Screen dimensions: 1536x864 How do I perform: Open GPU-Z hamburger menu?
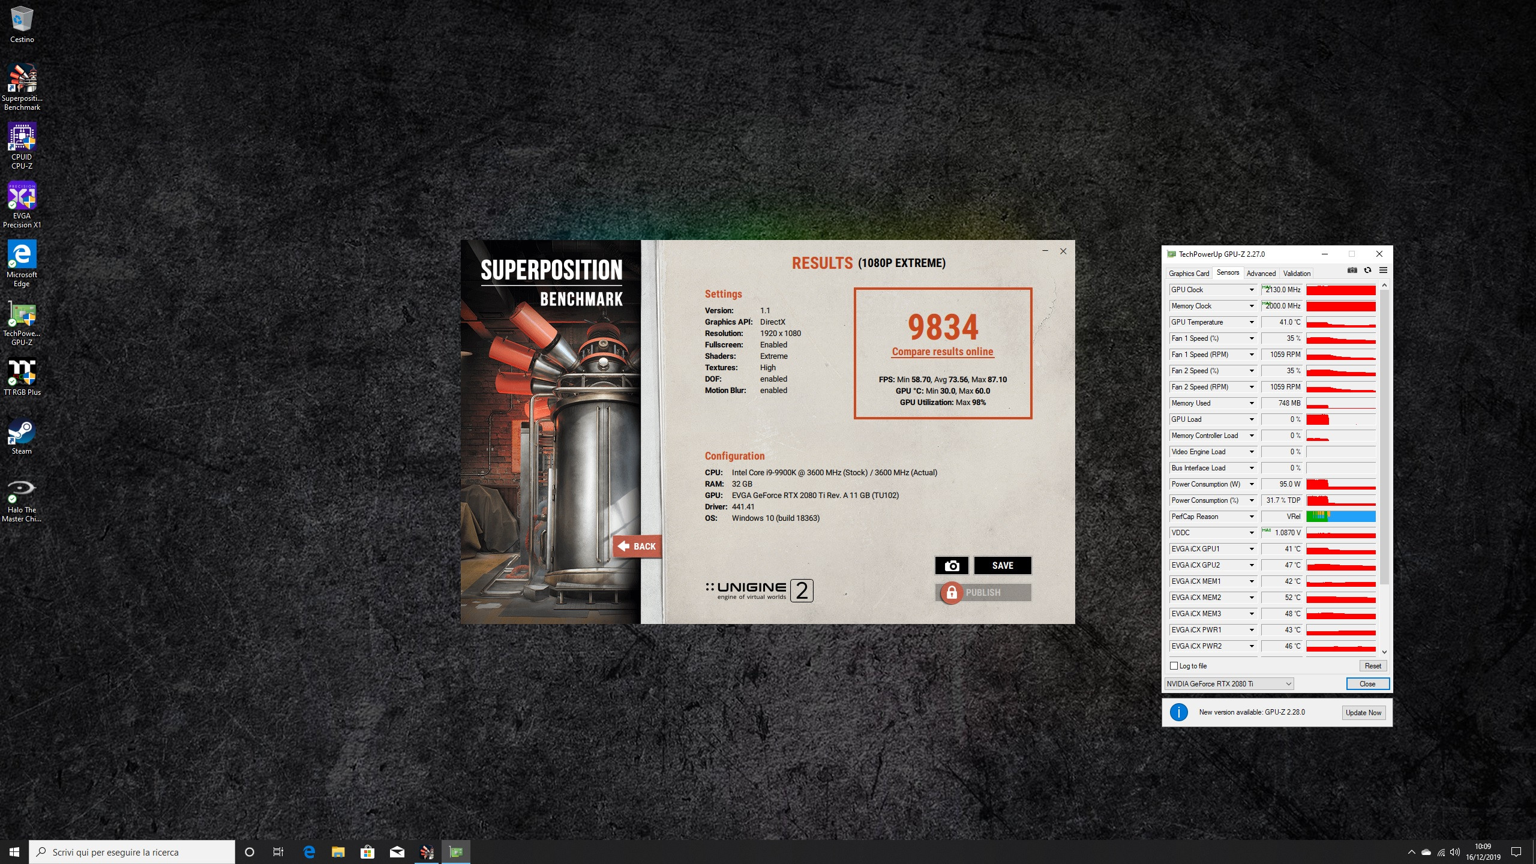pos(1383,271)
